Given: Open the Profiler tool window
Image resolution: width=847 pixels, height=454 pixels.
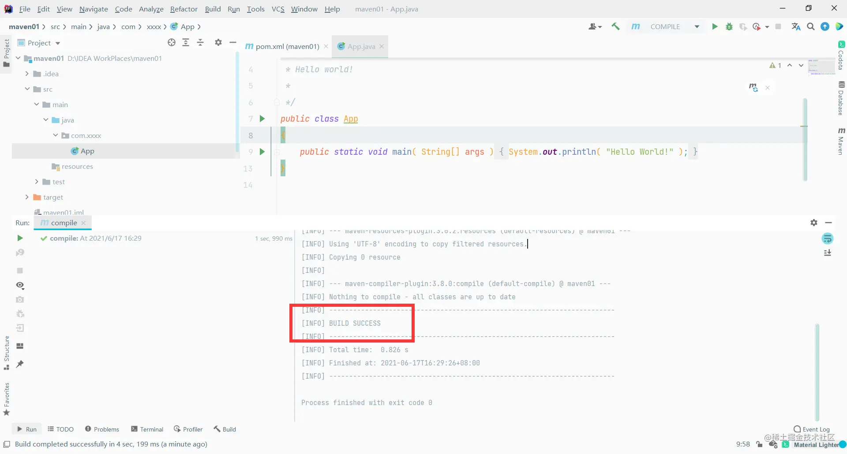Looking at the screenshot, I should [x=188, y=429].
